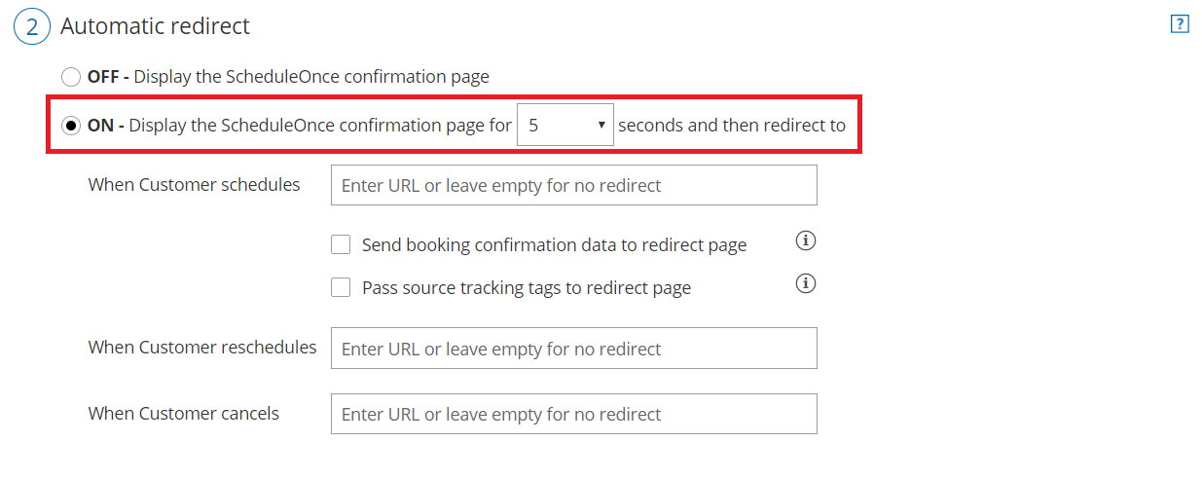The image size is (1202, 480).
Task: Open the seconds delay dropdown showing 5
Action: [565, 126]
